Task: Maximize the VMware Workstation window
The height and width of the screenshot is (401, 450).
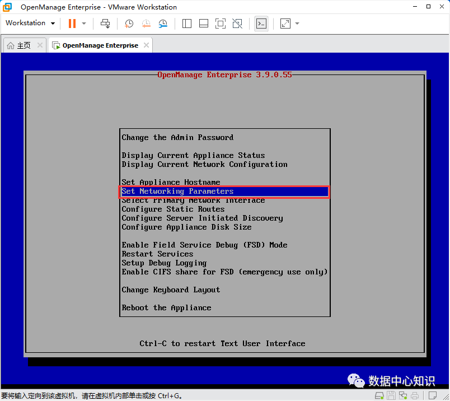Action: (429, 7)
